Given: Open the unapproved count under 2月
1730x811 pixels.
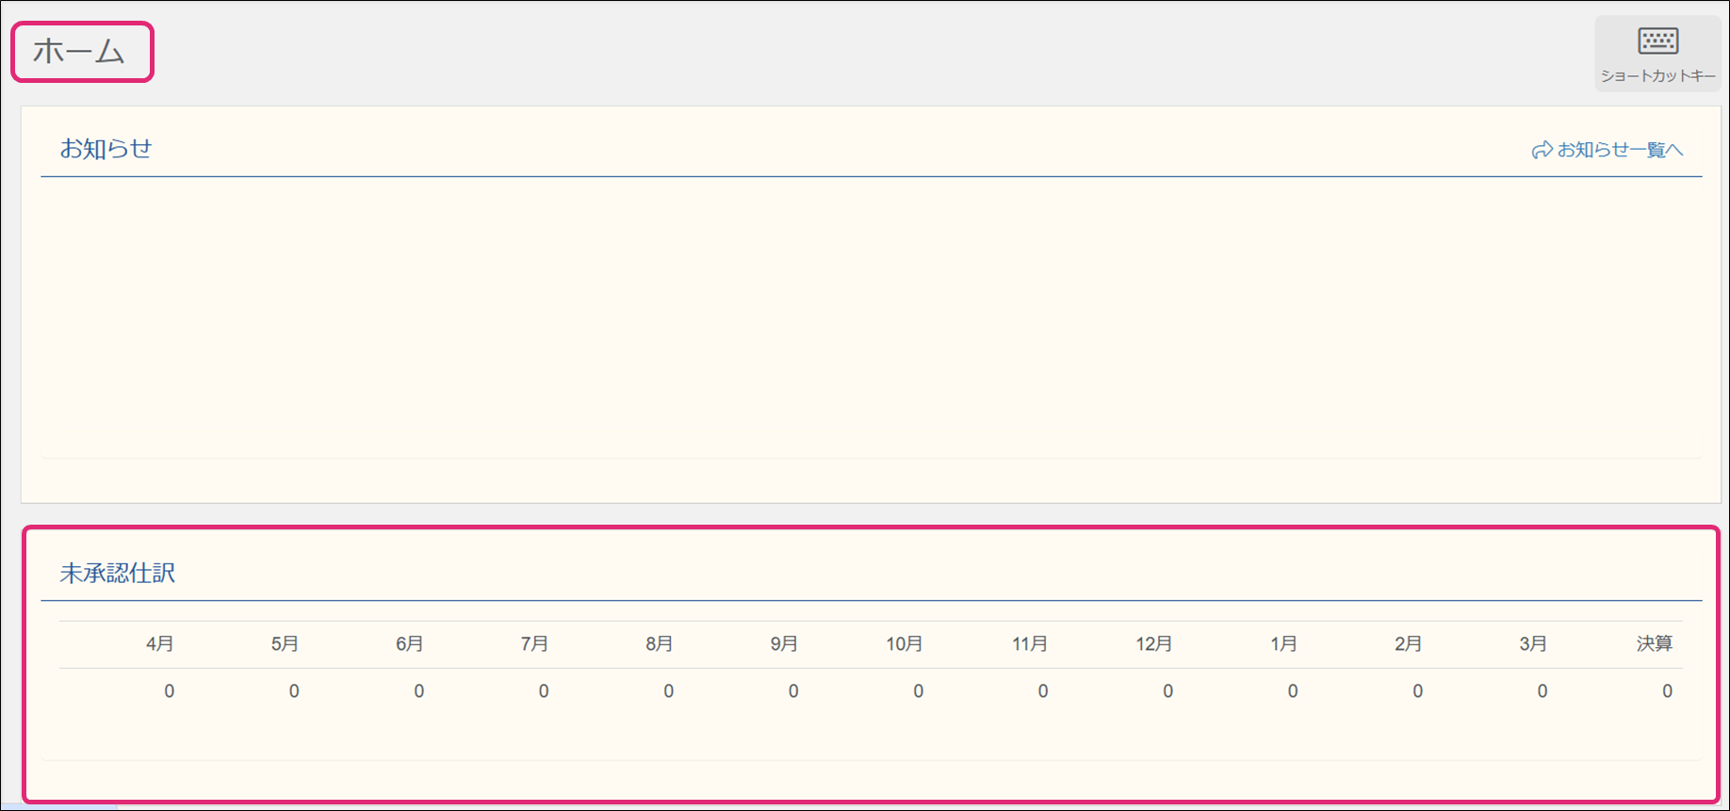Looking at the screenshot, I should pyautogui.click(x=1418, y=691).
